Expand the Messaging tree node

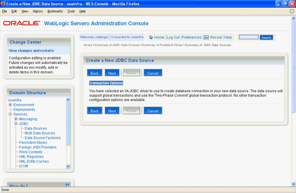pyautogui.click(x=16, y=119)
